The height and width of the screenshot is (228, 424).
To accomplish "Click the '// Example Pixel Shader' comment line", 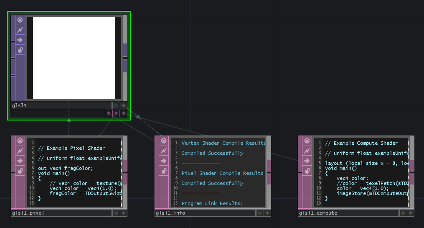I will point(71,148).
